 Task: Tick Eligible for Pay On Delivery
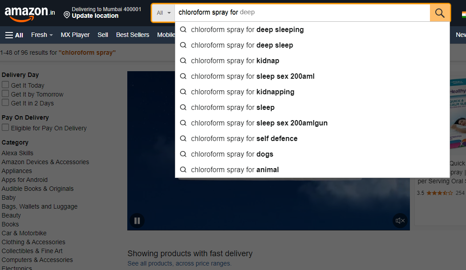(x=5, y=128)
